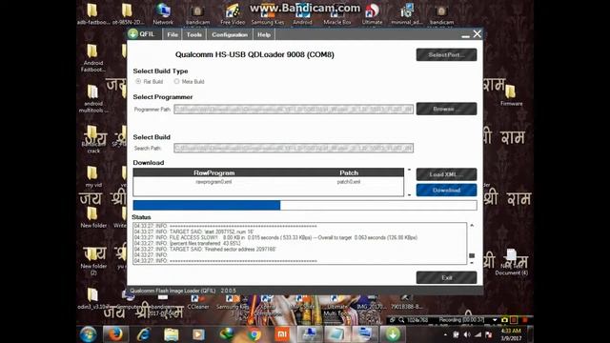
Task: Click the volume icon in system tray
Action: [467, 334]
